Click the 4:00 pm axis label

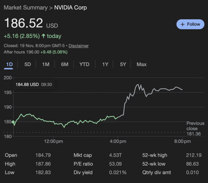coord(118,141)
